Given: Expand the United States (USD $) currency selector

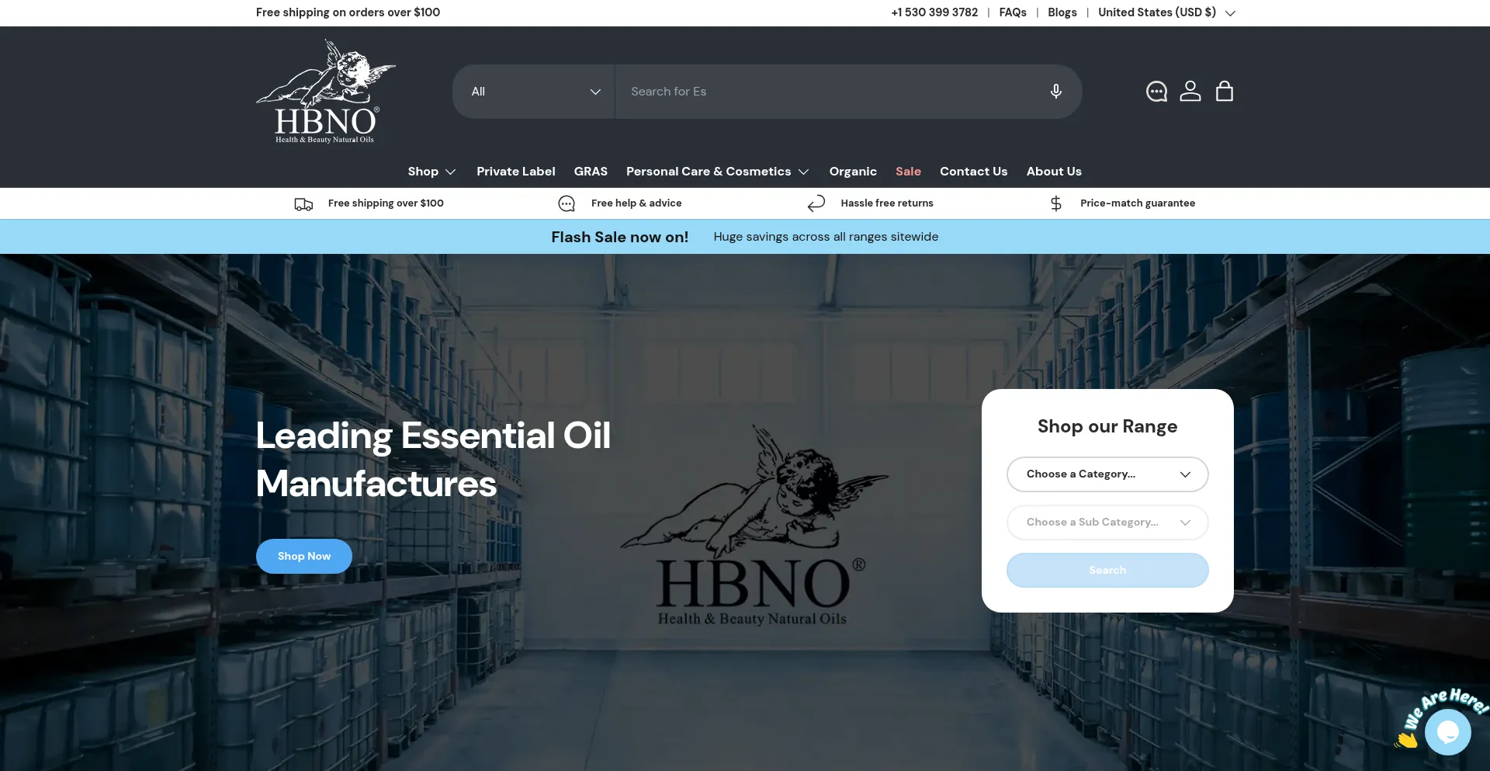Looking at the screenshot, I should [x=1166, y=12].
